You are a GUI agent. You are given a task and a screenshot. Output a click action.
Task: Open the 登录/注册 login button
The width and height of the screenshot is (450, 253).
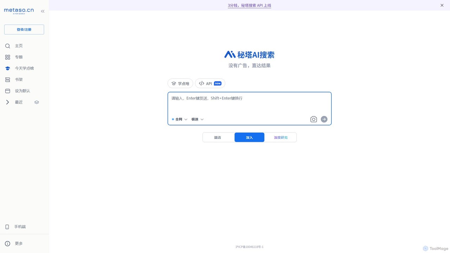(x=24, y=30)
